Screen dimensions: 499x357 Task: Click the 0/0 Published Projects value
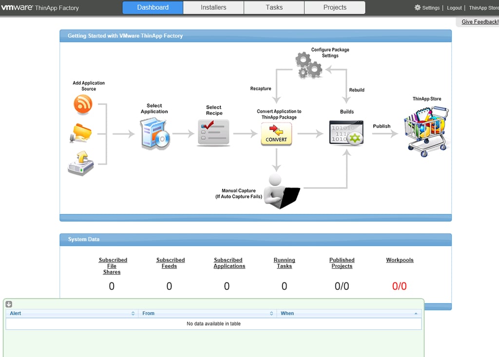click(342, 286)
